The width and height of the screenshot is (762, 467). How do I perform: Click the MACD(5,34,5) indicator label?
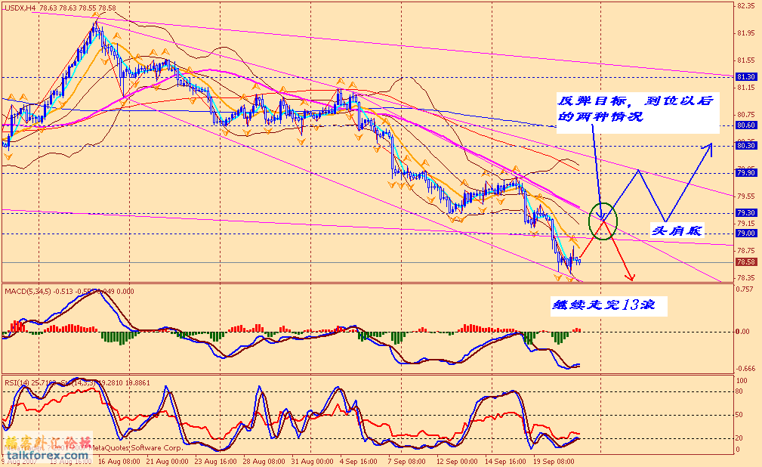[x=28, y=292]
